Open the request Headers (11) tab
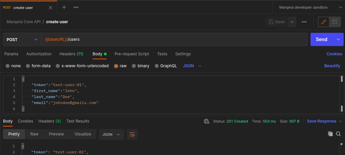The width and height of the screenshot is (345, 155). click(71, 54)
